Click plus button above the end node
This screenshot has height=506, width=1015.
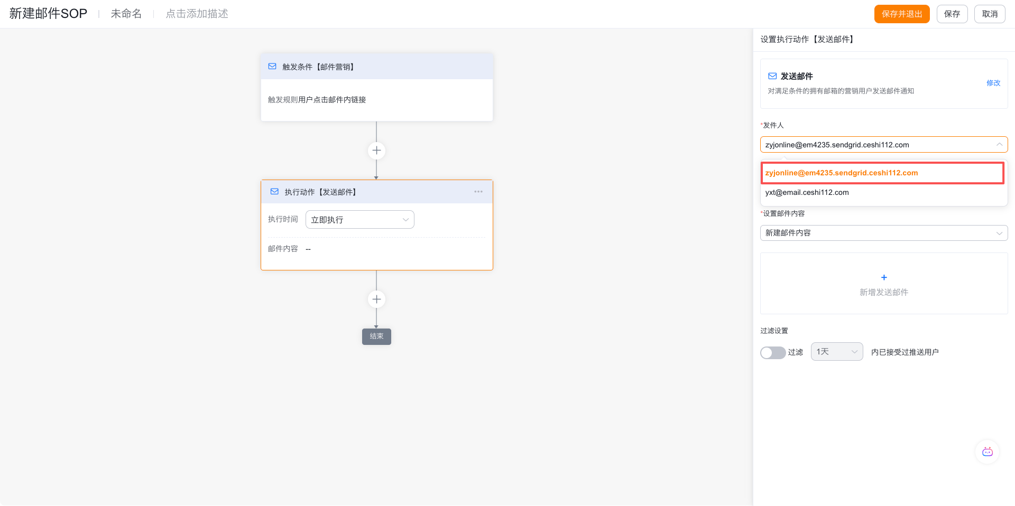coord(376,299)
